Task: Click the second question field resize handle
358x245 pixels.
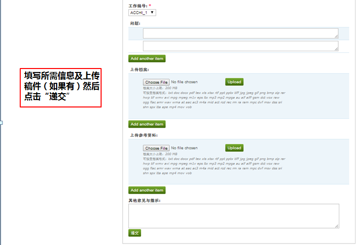Action: point(336,49)
